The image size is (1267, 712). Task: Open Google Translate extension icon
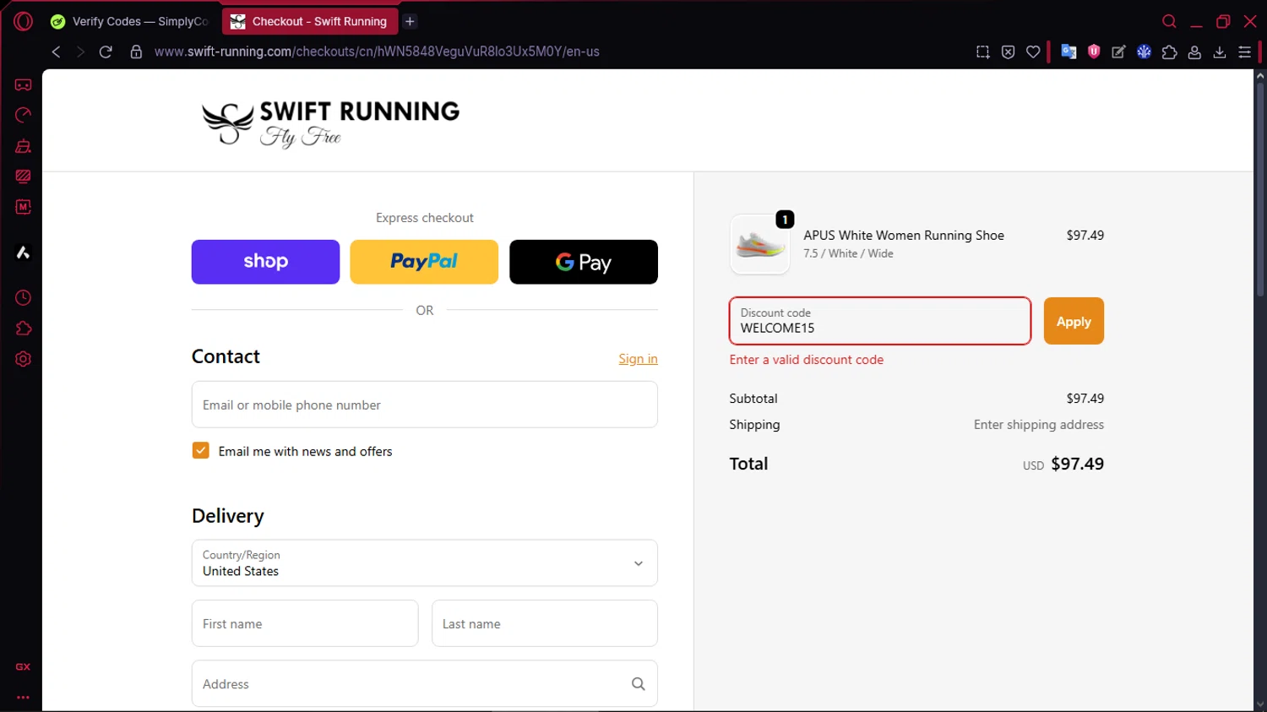[x=1069, y=52]
